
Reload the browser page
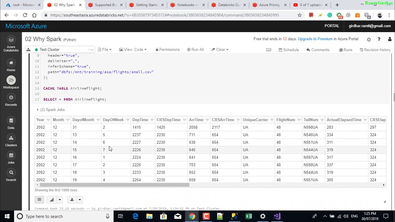click(x=25, y=15)
